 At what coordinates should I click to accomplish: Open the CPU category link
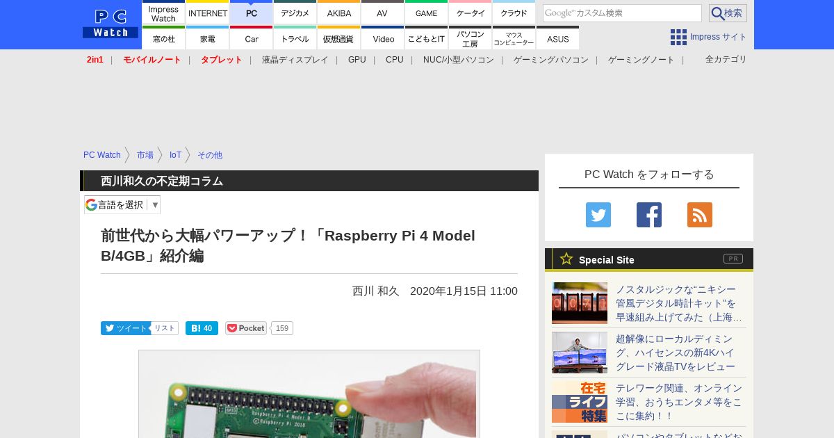click(x=395, y=60)
